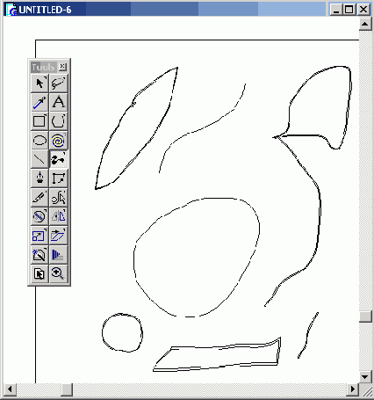The width and height of the screenshot is (374, 400).
Task: Minimize the UNTITLED-6 window
Action: [x=336, y=10]
